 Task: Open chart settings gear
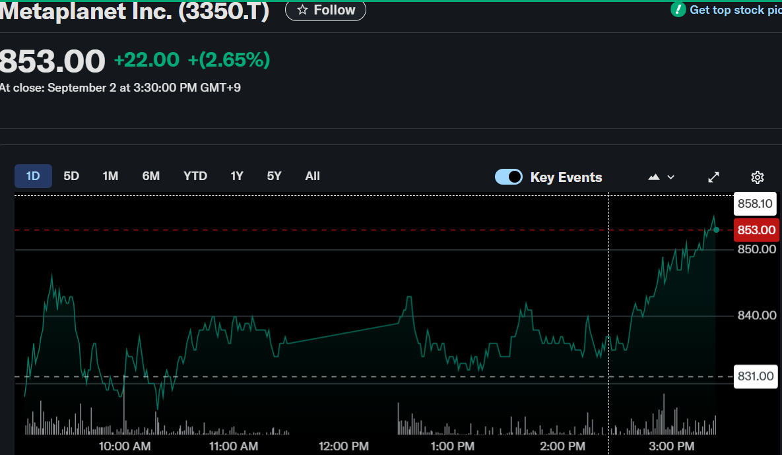[757, 177]
